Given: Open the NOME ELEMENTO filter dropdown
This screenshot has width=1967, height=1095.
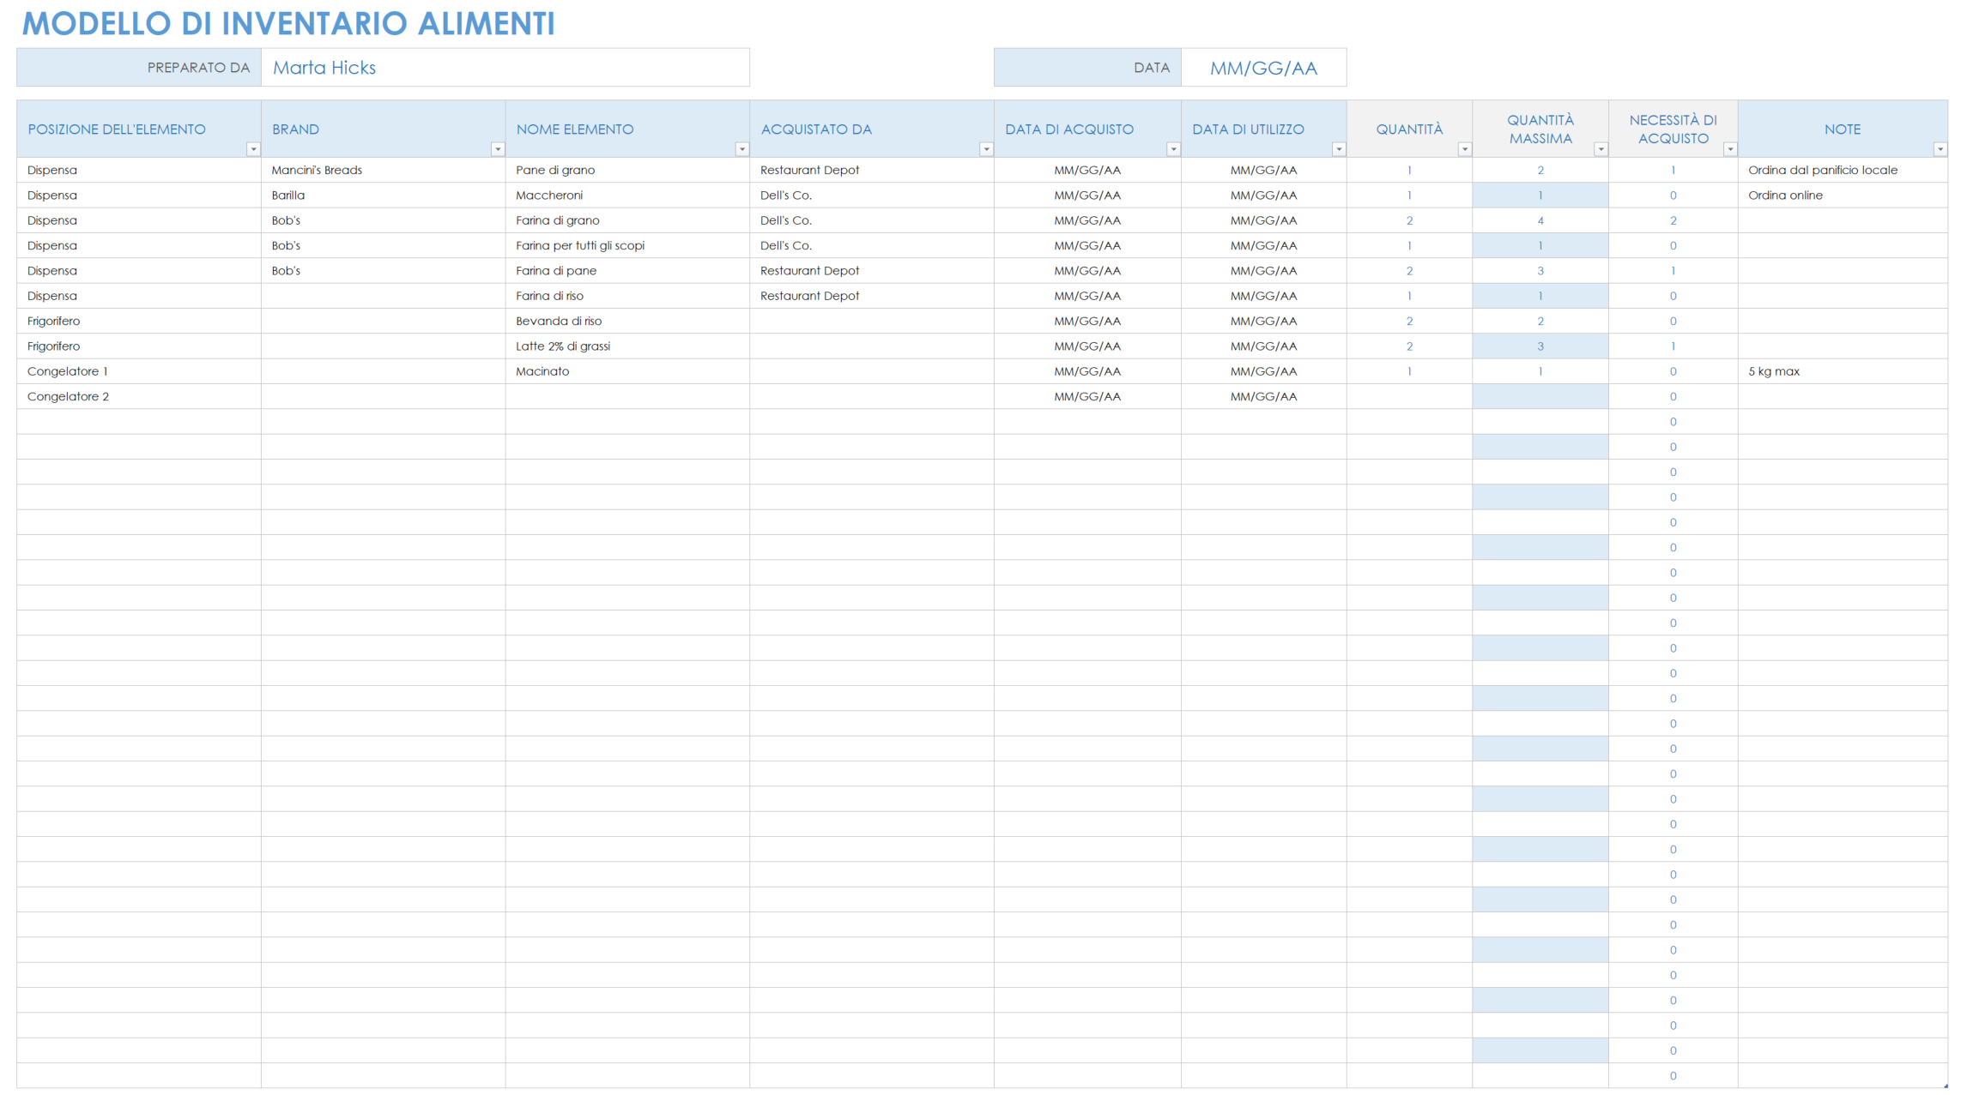Looking at the screenshot, I should (x=742, y=149).
